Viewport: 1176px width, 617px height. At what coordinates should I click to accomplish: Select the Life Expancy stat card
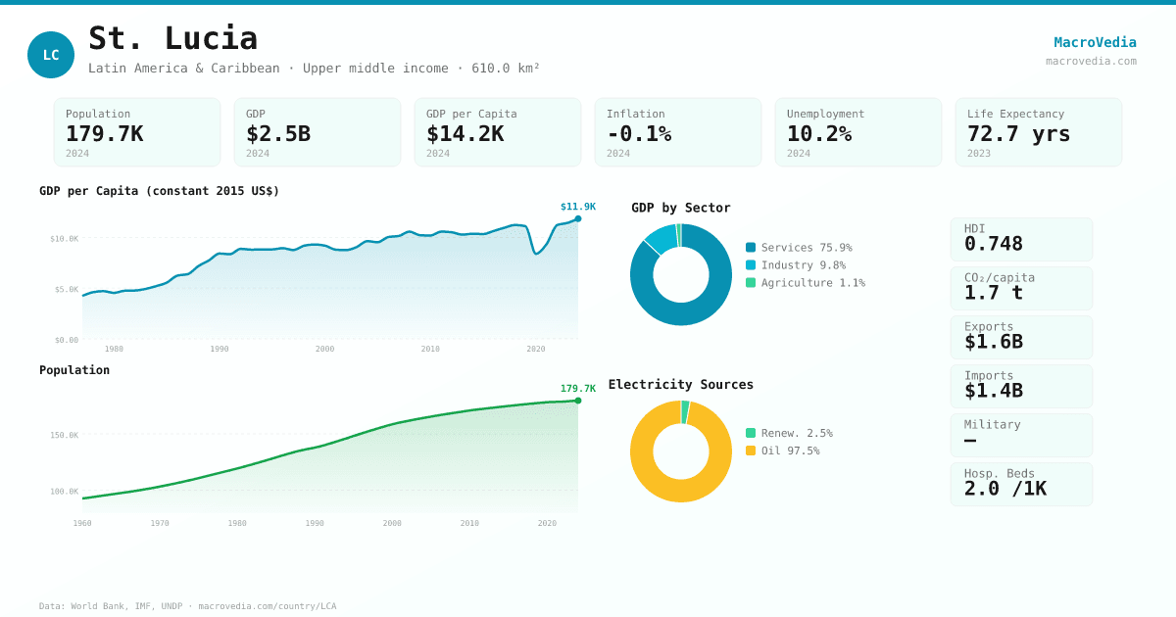pyautogui.click(x=1039, y=132)
